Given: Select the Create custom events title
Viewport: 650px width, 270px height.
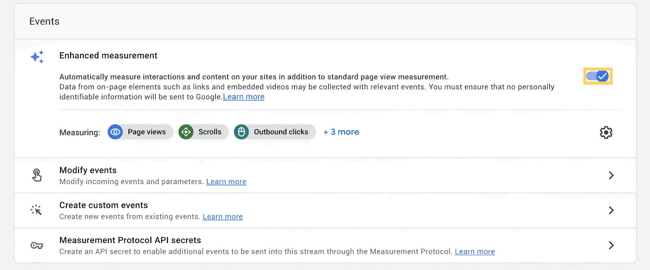Looking at the screenshot, I should tap(104, 205).
